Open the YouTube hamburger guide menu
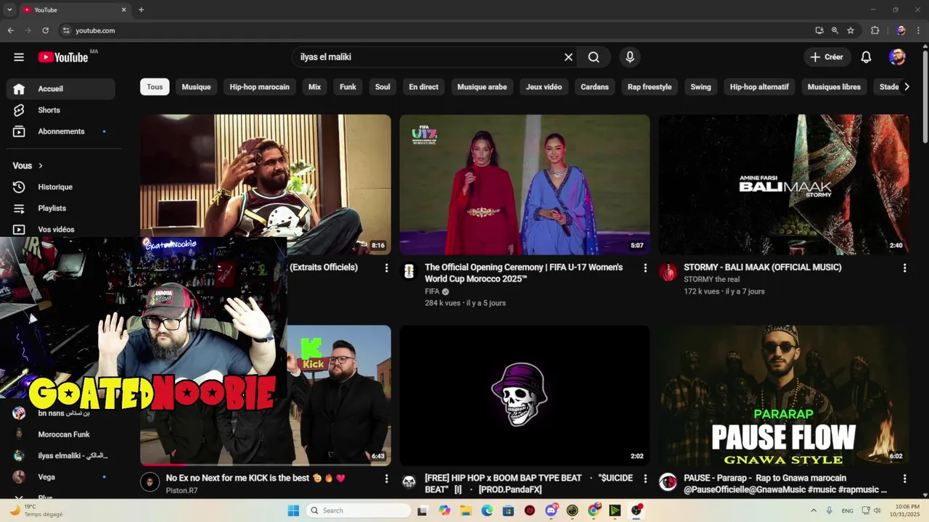This screenshot has width=929, height=522. click(19, 57)
